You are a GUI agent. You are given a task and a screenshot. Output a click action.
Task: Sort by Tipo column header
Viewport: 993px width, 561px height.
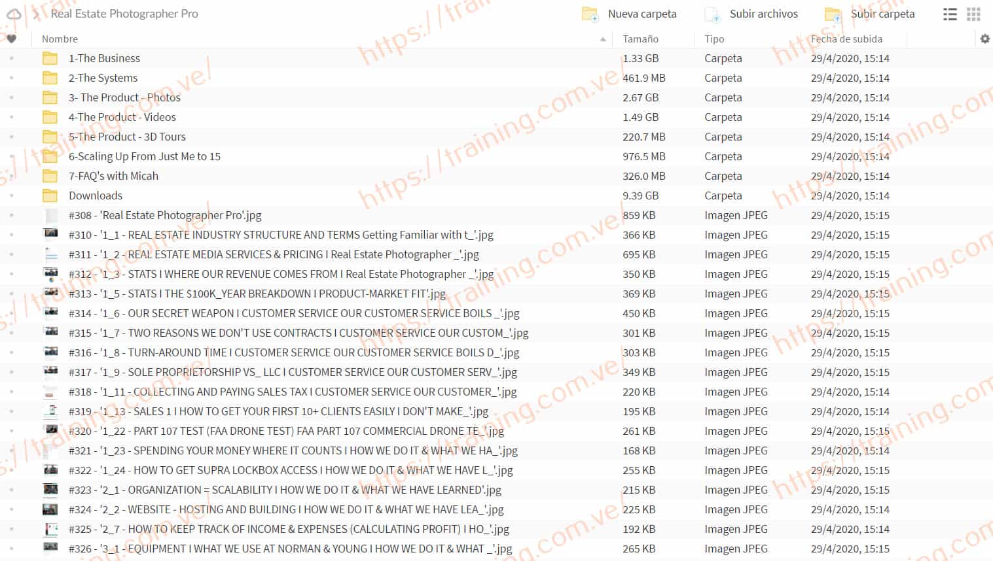[x=714, y=39]
